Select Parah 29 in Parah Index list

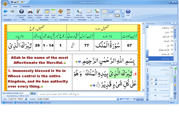coord(161,58)
